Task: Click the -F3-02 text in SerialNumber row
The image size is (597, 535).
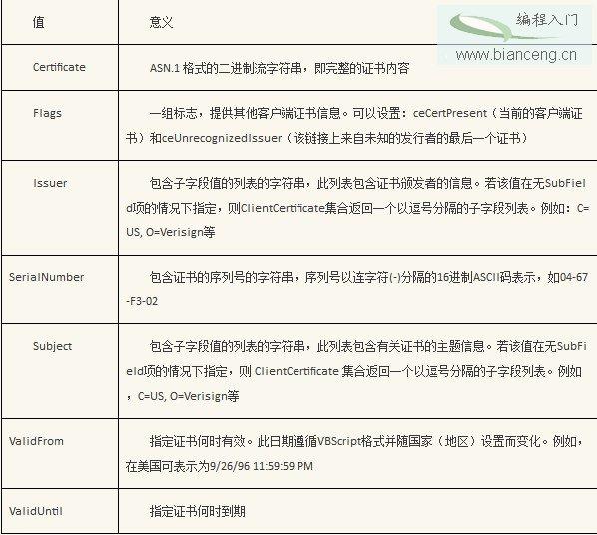Action: point(142,301)
